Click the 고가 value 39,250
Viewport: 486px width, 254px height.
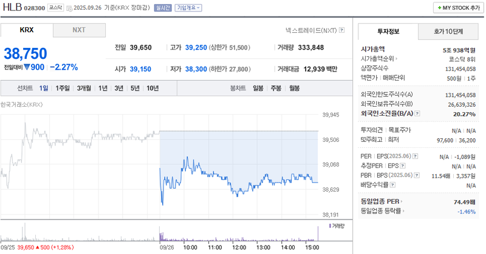(196, 48)
